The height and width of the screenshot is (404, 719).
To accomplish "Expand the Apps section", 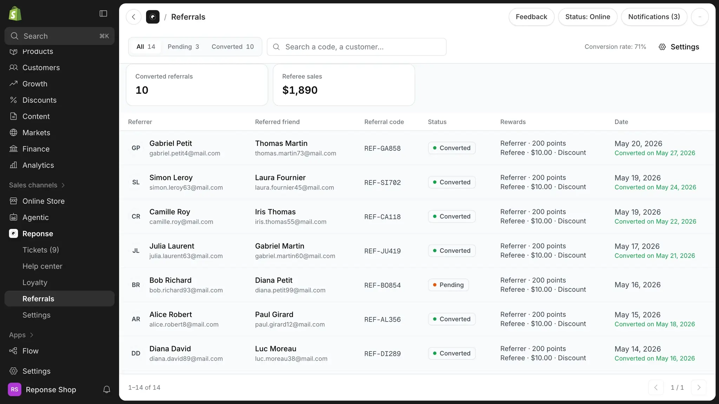I will [x=21, y=335].
